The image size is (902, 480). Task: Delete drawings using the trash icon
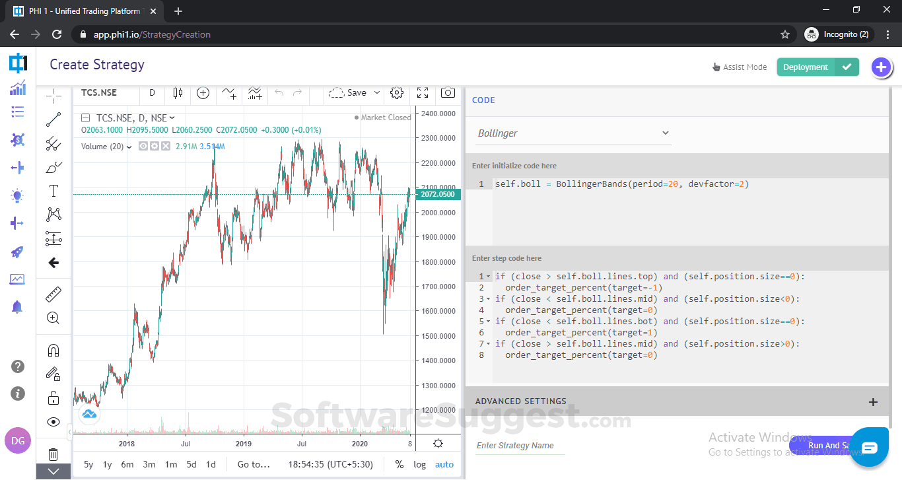[53, 454]
